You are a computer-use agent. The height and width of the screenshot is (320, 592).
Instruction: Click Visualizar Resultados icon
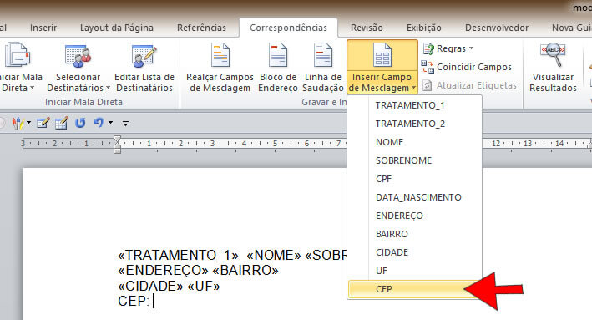pos(553,68)
